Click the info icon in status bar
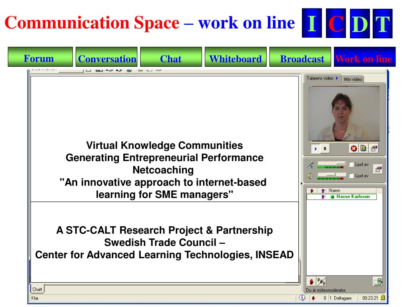Image resolution: width=410 pixels, height=307 pixels. pos(302,297)
